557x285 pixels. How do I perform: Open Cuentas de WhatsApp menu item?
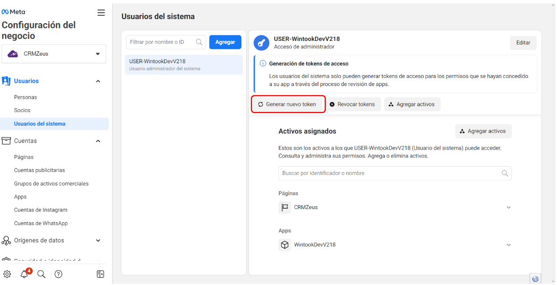(x=41, y=223)
